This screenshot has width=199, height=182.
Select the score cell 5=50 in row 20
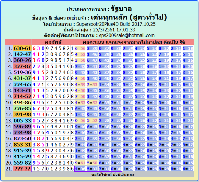pyautogui.click(x=92, y=163)
